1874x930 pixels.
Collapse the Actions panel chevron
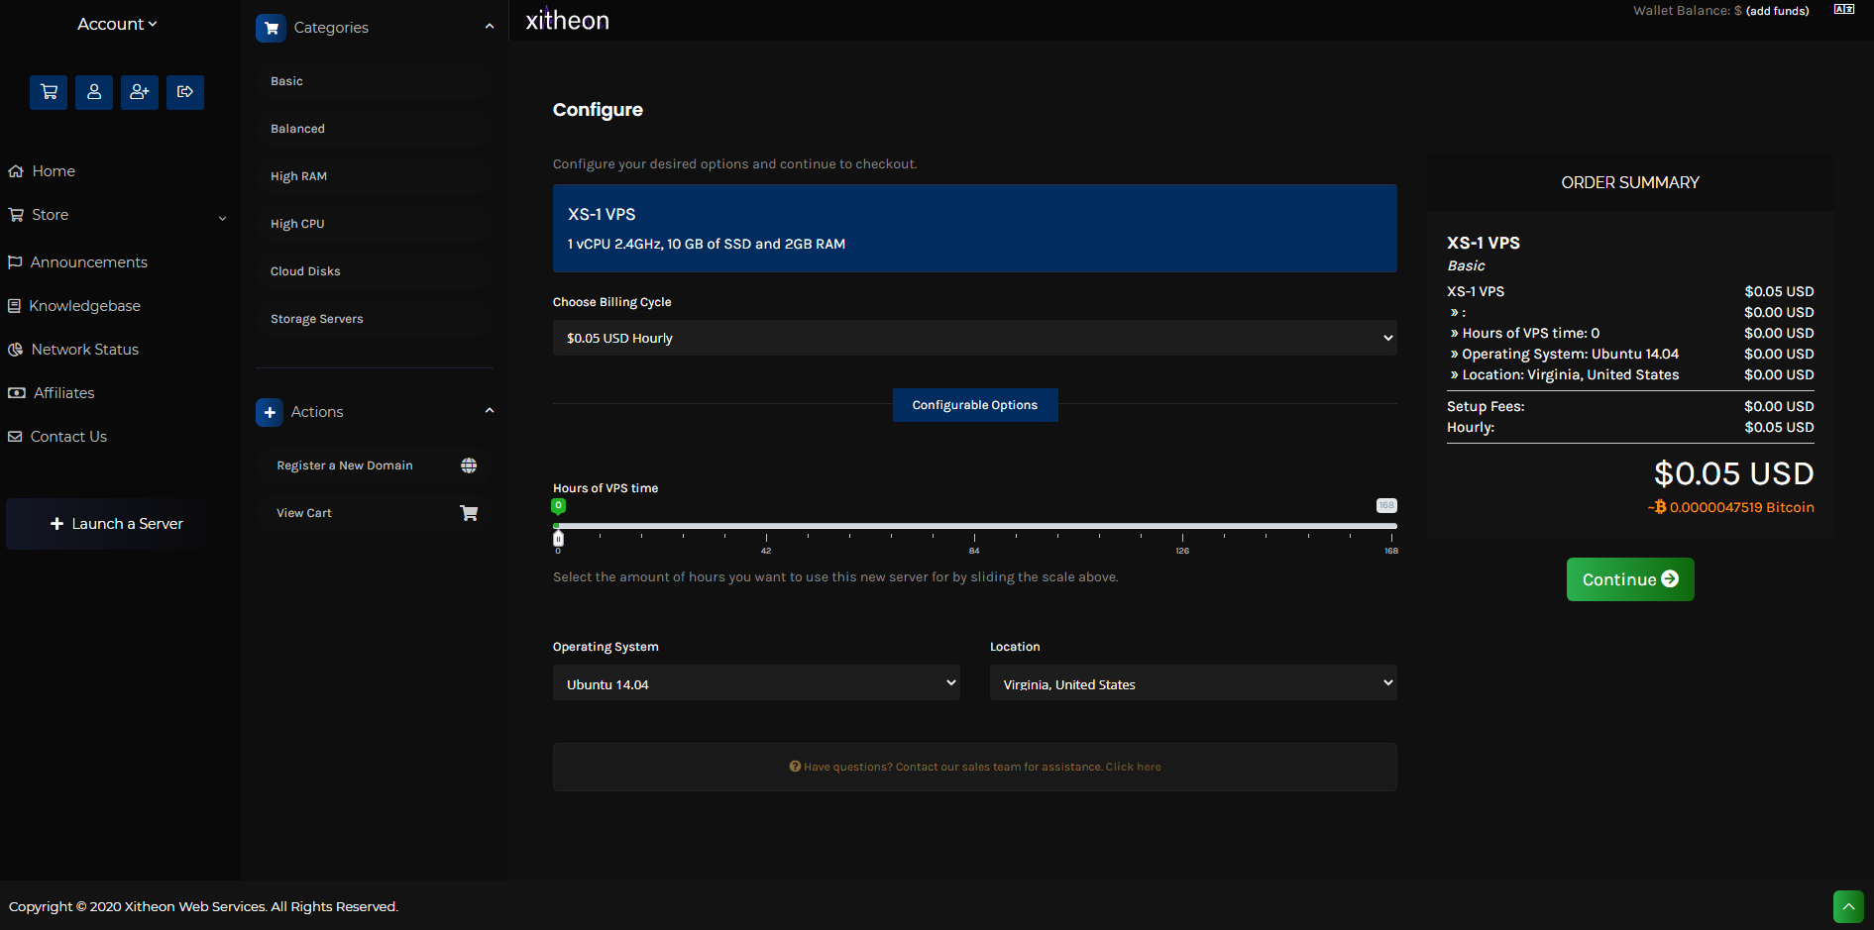pos(490,411)
